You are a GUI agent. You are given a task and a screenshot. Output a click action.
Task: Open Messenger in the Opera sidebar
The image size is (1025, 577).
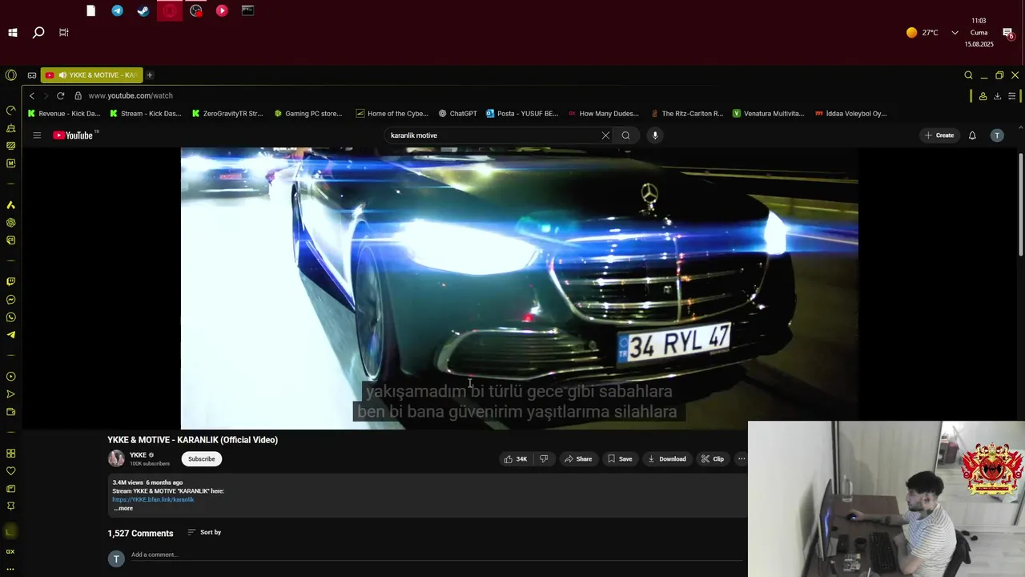[x=10, y=300]
